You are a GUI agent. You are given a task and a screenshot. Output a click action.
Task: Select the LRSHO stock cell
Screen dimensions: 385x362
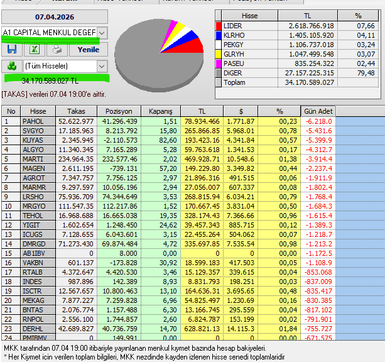(38, 197)
